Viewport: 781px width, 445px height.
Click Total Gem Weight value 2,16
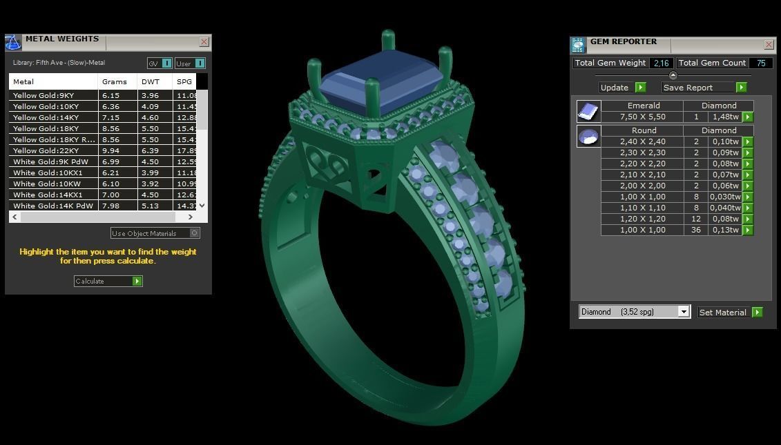[x=662, y=63]
